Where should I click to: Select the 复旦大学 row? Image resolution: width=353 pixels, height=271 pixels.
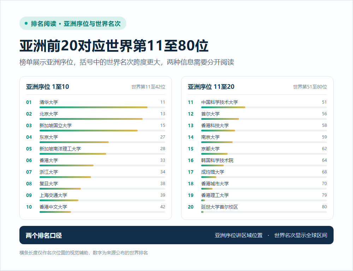(x=96, y=186)
